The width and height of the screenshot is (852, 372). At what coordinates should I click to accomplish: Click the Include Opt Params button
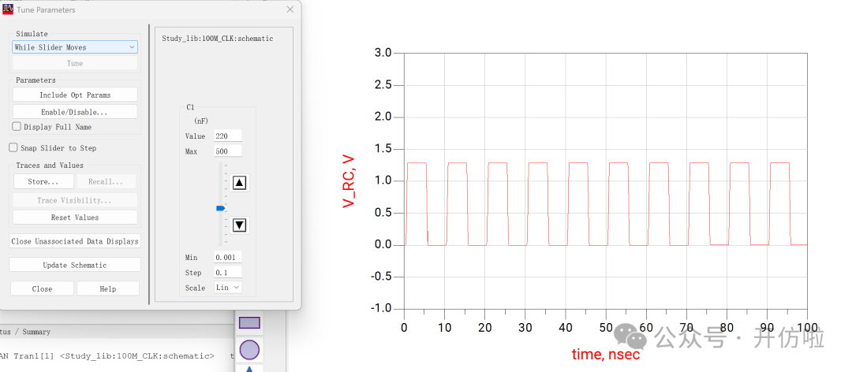(75, 95)
